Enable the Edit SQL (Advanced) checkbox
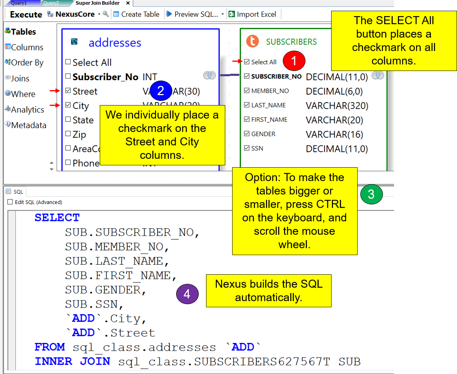Screen dimensions: 457x374 (10, 202)
